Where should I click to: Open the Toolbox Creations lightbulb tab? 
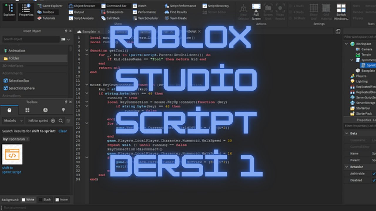tap(63, 110)
